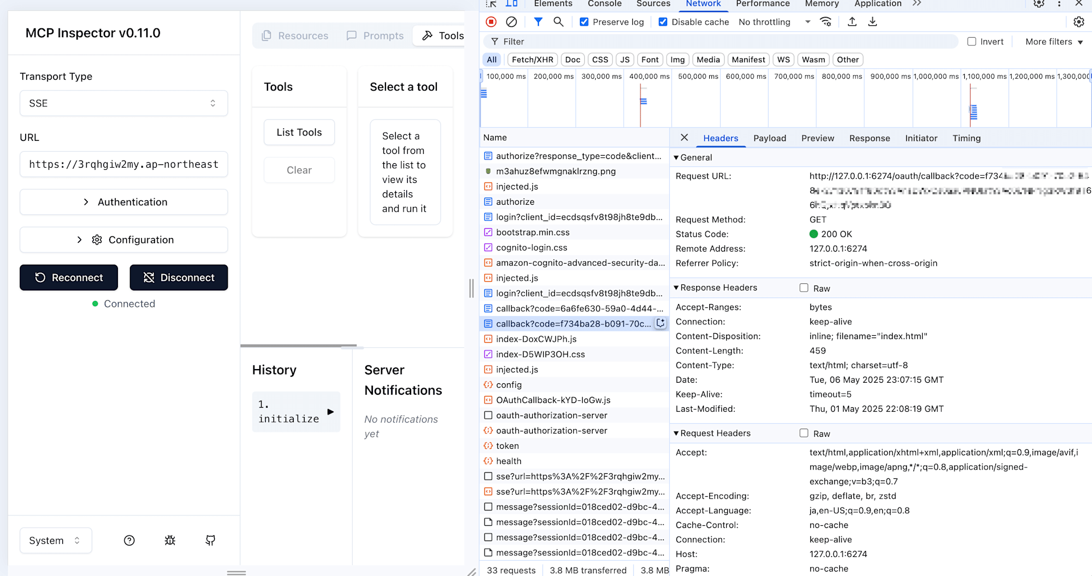
Task: Expand the Configuration section
Action: pyautogui.click(x=123, y=240)
